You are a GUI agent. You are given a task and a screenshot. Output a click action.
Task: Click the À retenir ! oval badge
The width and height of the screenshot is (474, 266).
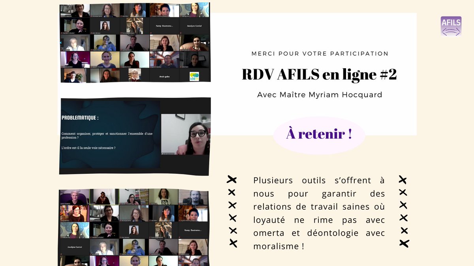(319, 135)
